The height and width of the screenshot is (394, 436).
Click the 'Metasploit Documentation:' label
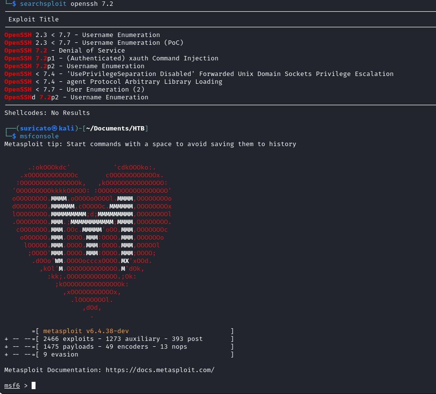point(53,370)
